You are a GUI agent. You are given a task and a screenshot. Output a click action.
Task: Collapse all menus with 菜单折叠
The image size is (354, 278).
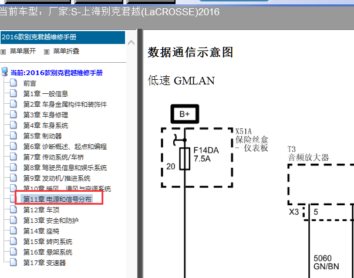[x=66, y=52]
